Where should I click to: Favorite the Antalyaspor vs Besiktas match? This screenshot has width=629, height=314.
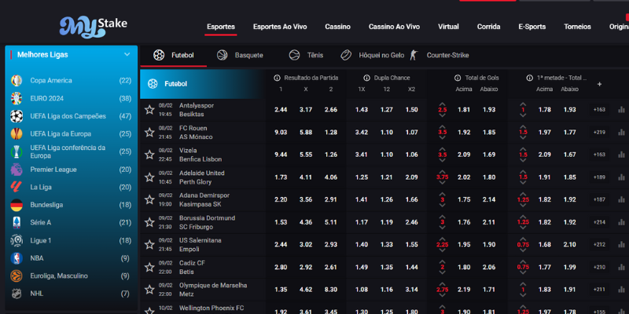[x=149, y=110]
